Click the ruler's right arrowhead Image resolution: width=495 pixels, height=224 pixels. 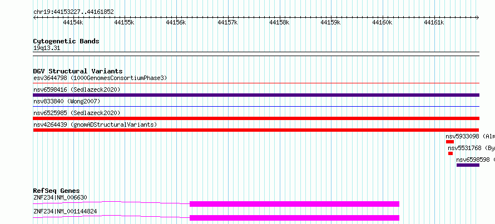click(x=478, y=17)
